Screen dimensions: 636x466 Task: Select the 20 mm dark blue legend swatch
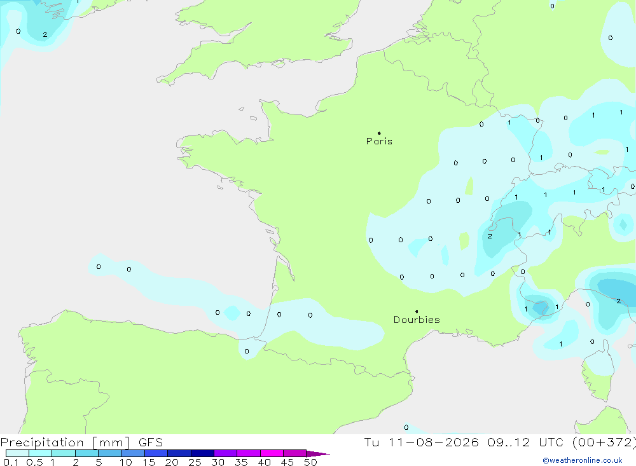[179, 453]
